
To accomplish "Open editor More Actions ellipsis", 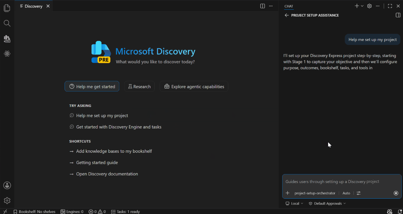I will [x=271, y=6].
